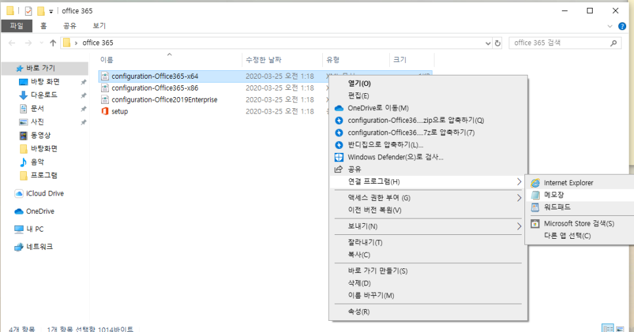Open the 공유 ribbon tab
The height and width of the screenshot is (332, 634).
[x=70, y=26]
